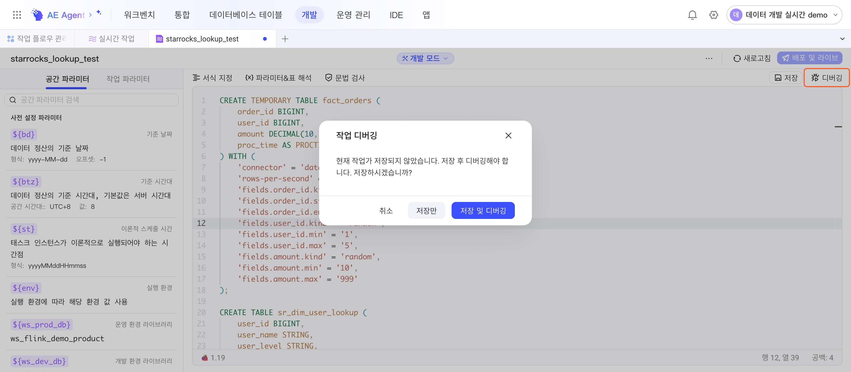Add a new tab with plus icon

[285, 39]
